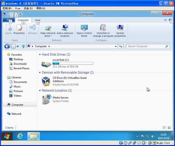This screenshot has height=146, width=175.
Task: Go back with the Back arrow
Action: 7,47
